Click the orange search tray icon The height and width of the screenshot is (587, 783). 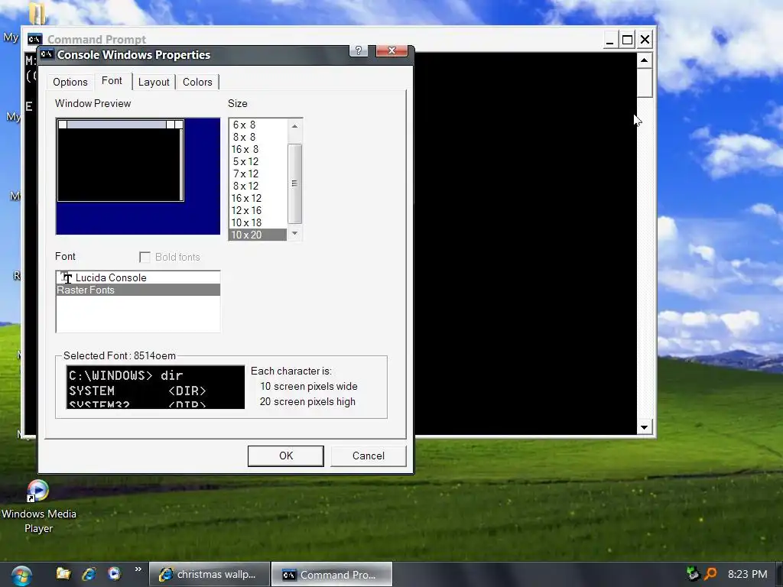pyautogui.click(x=710, y=574)
